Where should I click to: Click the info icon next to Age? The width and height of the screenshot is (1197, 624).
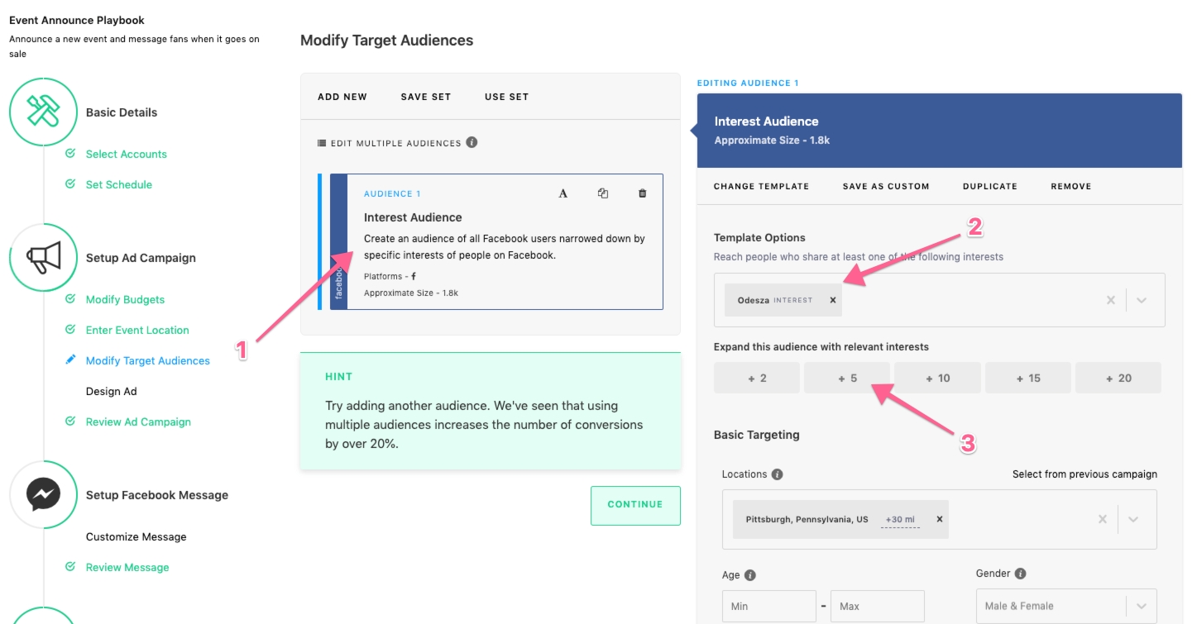click(x=750, y=575)
